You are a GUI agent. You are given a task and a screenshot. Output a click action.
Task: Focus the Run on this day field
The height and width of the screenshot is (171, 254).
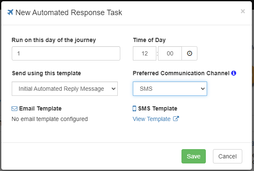[66, 53]
